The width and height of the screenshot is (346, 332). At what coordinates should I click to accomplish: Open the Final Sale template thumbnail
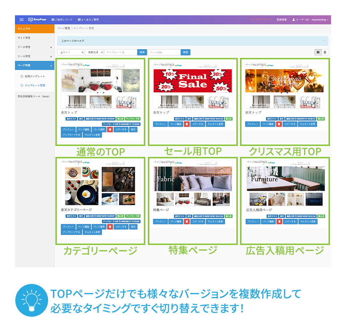pyautogui.click(x=193, y=86)
